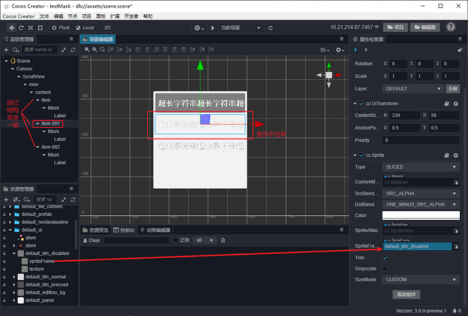468x316 pixels.
Task: Click the Layer Edit button
Action: coord(453,89)
